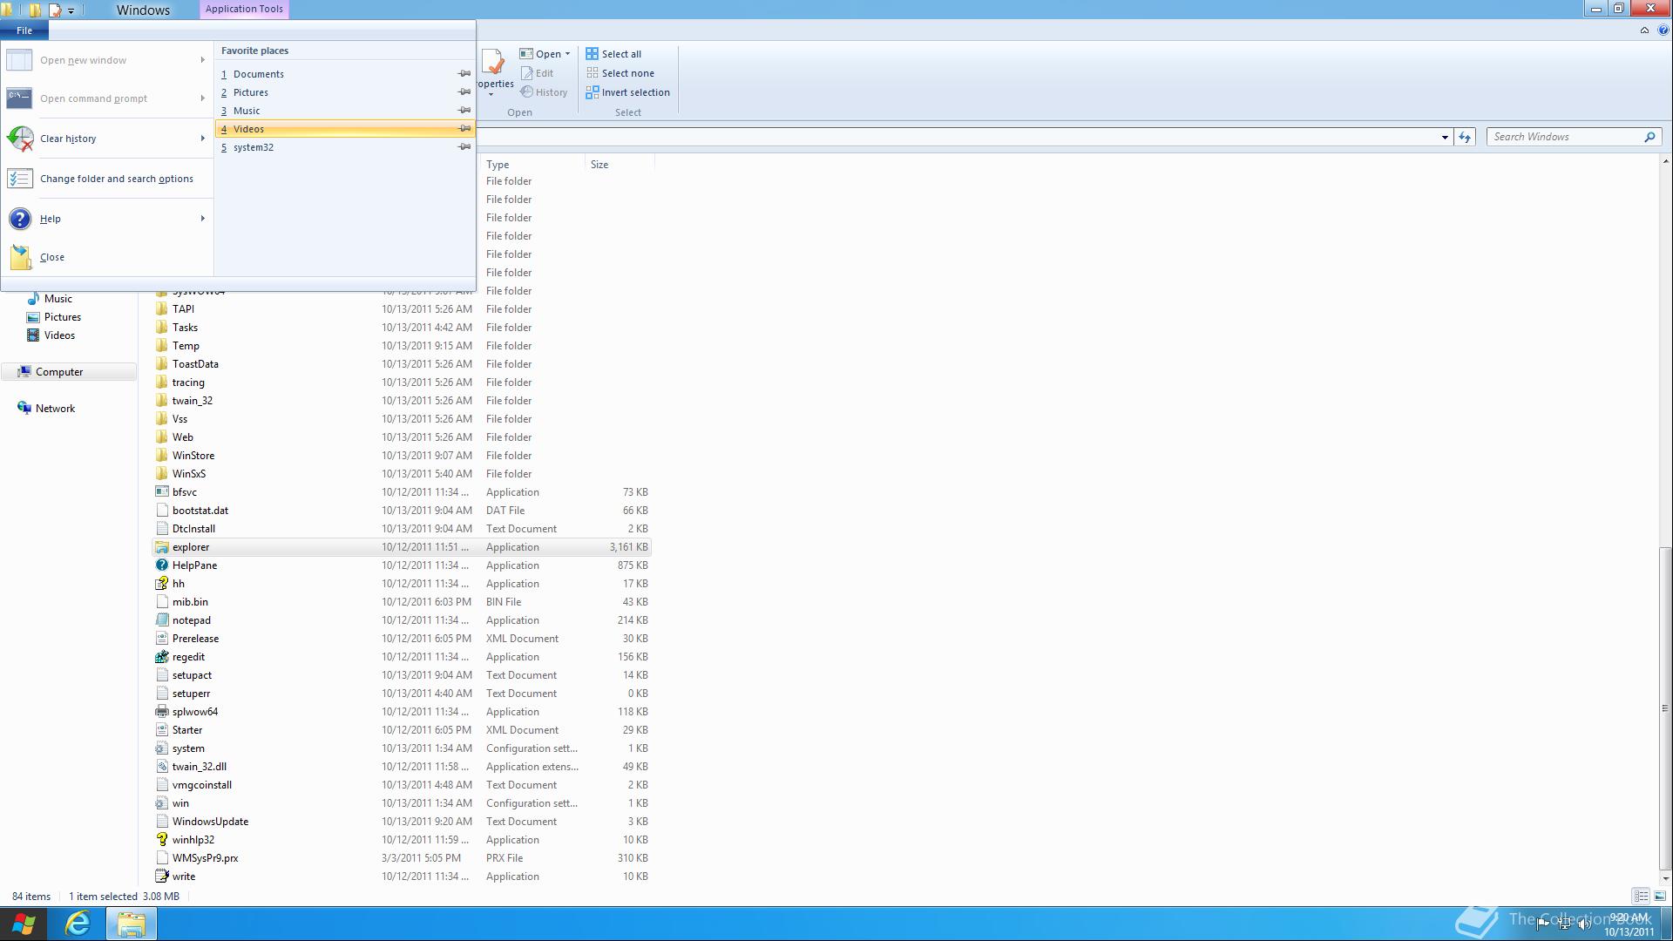Click Edit in the ribbon
The height and width of the screenshot is (941, 1673).
click(537, 73)
